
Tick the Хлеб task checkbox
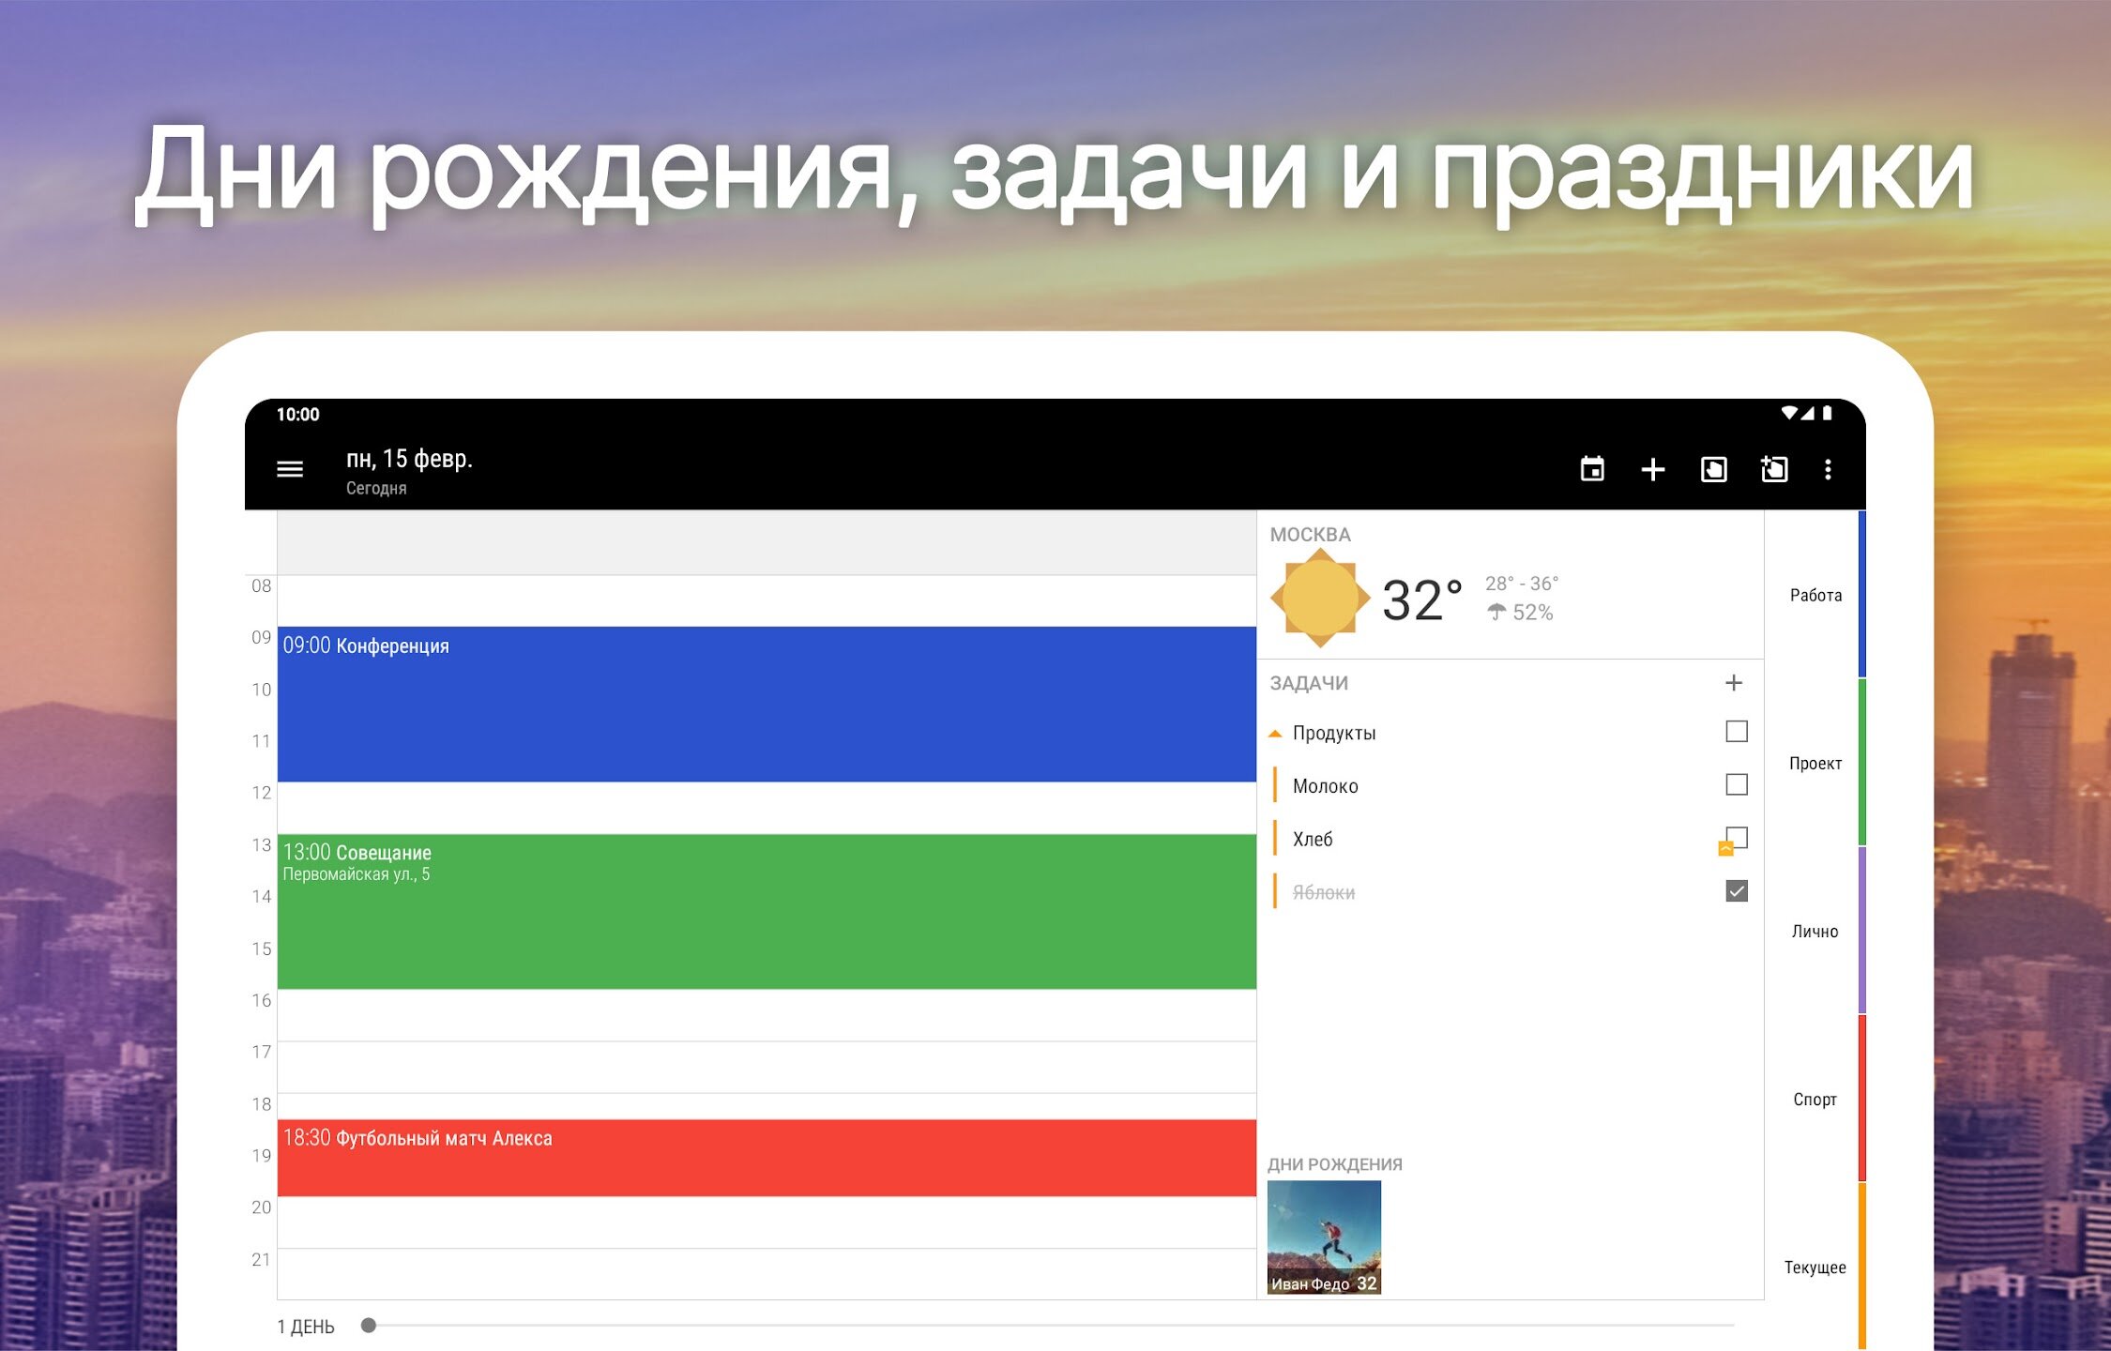[x=1739, y=836]
